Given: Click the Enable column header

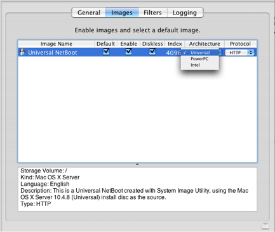Looking at the screenshot, I should click(x=129, y=44).
